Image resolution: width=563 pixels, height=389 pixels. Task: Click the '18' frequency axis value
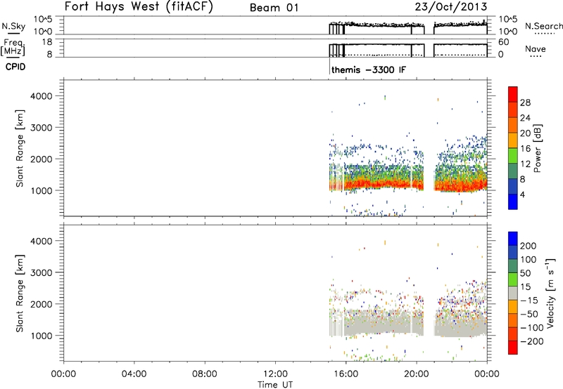click(x=46, y=42)
